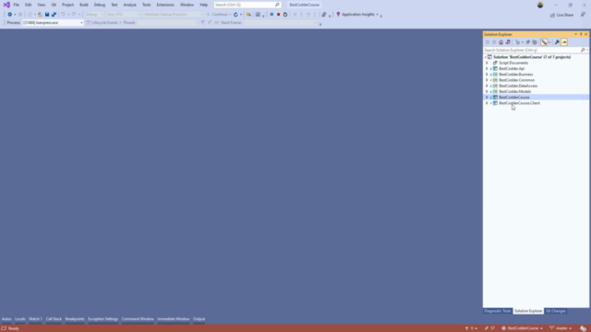
Task: Click the user account avatar
Action: pyautogui.click(x=540, y=5)
